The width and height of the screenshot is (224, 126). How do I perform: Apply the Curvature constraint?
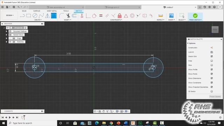151,15
